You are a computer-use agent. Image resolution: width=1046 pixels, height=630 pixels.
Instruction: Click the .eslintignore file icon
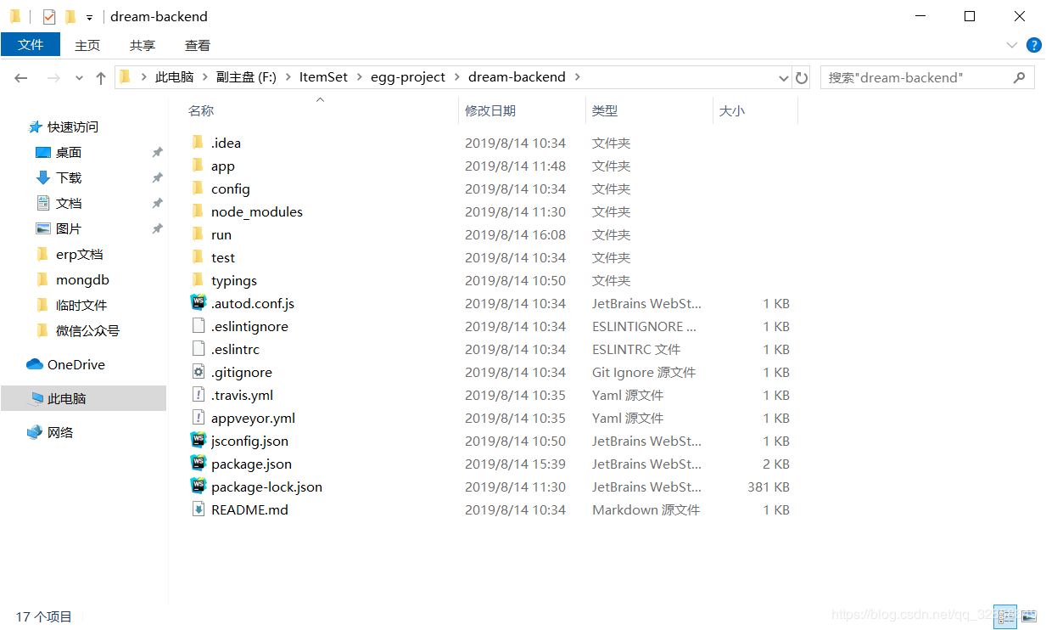pyautogui.click(x=198, y=326)
